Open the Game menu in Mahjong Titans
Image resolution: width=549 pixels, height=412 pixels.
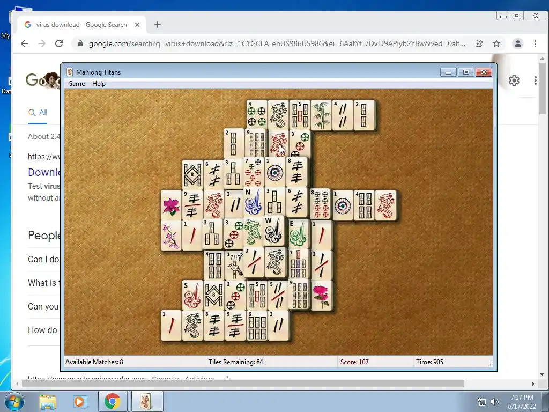pos(76,84)
